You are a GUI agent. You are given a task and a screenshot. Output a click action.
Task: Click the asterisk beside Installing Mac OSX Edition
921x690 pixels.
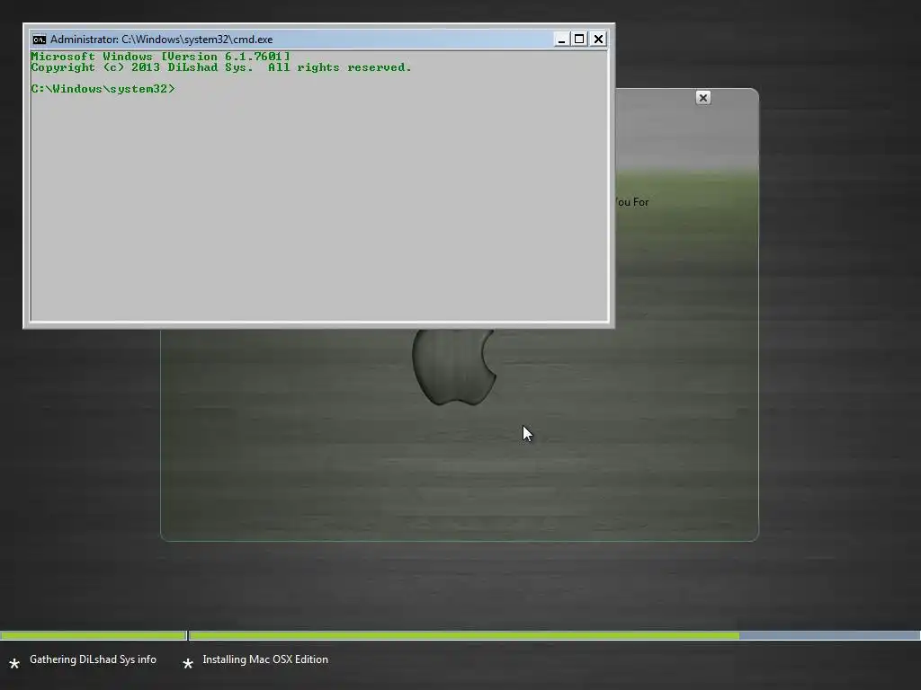pyautogui.click(x=188, y=664)
